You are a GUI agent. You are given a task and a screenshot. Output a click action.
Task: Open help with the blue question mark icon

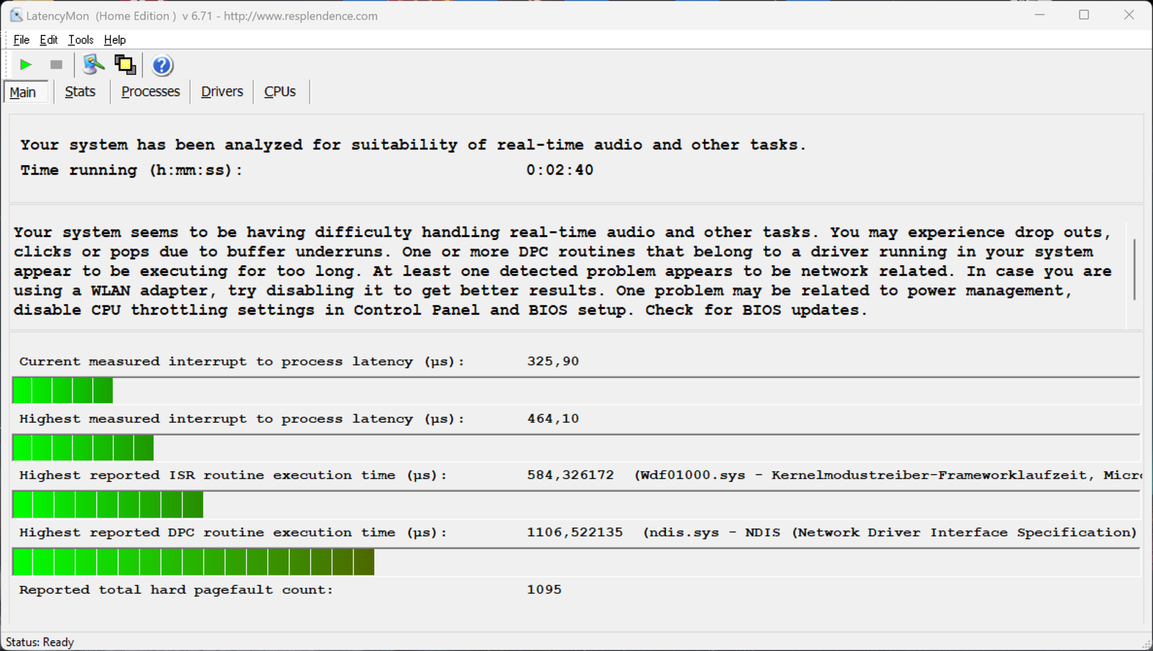point(162,65)
